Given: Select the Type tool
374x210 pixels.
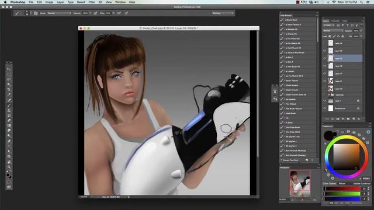Looking at the screenshot, I should 9,146.
